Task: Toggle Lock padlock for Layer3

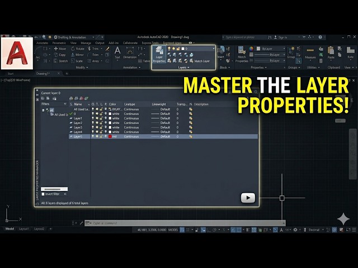Action: [x=101, y=127]
